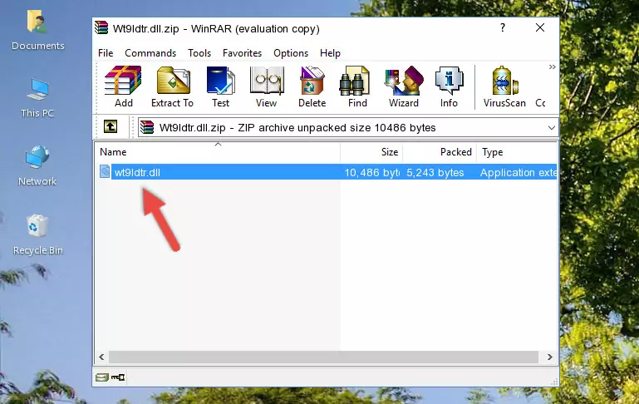
Task: Show archive Info
Action: (449, 86)
